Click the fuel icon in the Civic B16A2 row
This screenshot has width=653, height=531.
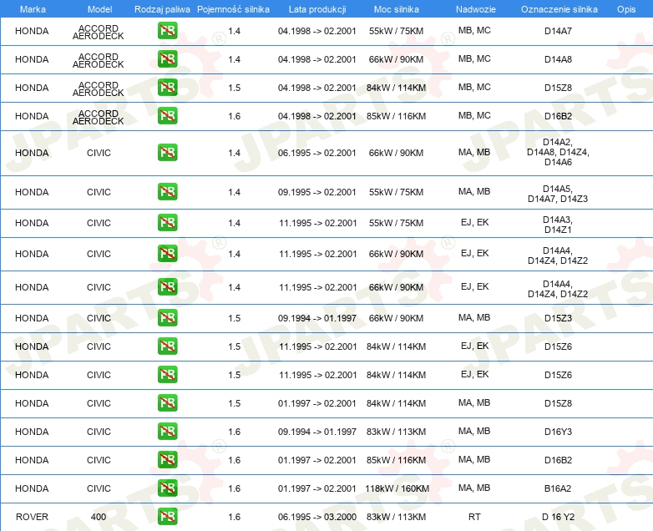point(167,488)
